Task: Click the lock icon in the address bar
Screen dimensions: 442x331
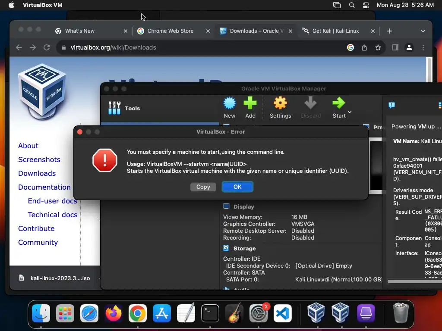Action: click(x=64, y=47)
